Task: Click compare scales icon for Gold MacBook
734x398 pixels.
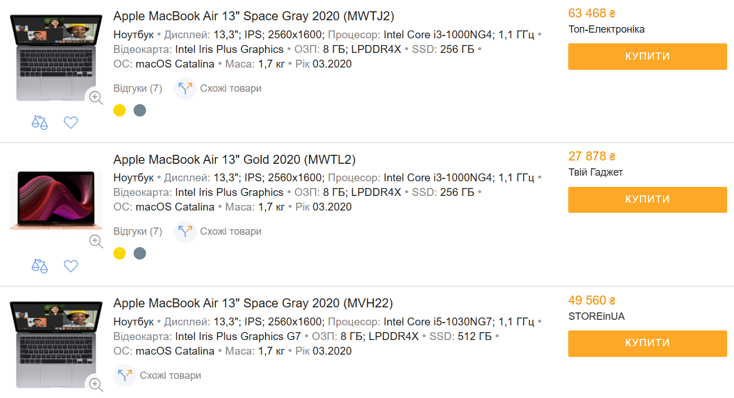Action: (x=39, y=266)
